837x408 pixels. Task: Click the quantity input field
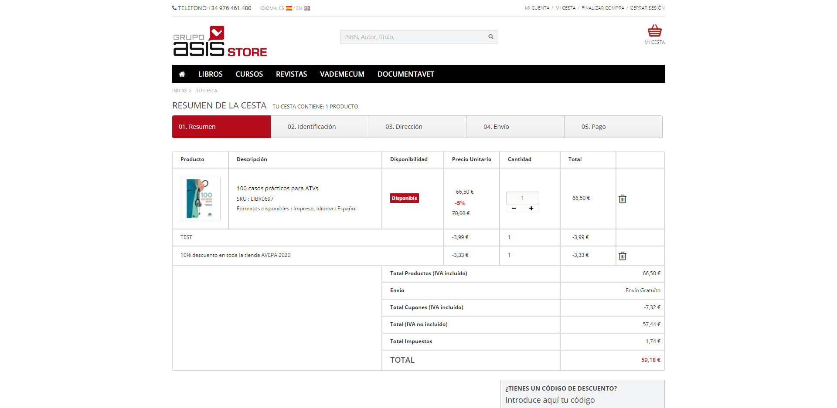click(522, 198)
